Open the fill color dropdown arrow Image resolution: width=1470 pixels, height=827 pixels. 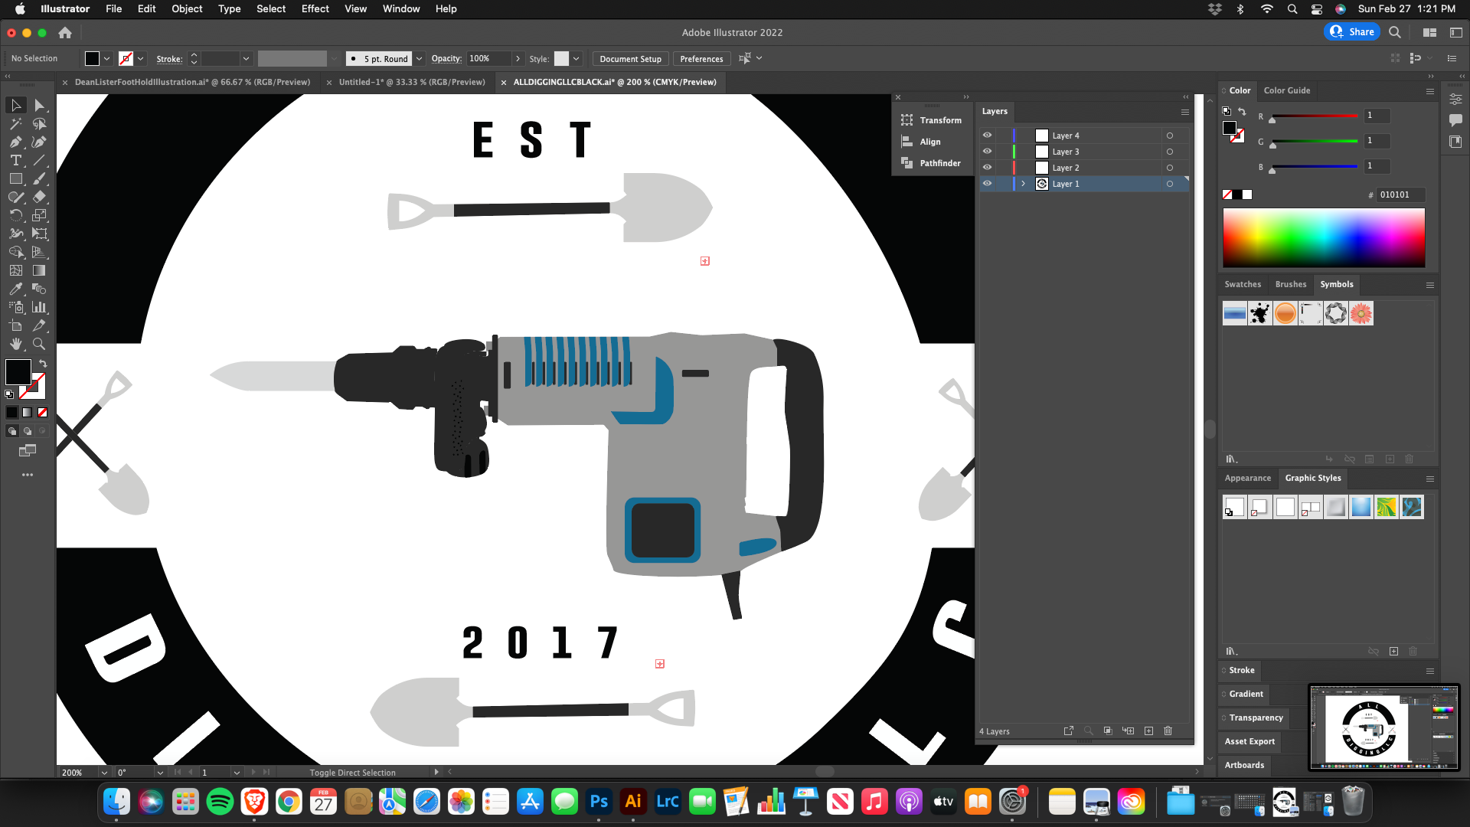[x=107, y=59]
